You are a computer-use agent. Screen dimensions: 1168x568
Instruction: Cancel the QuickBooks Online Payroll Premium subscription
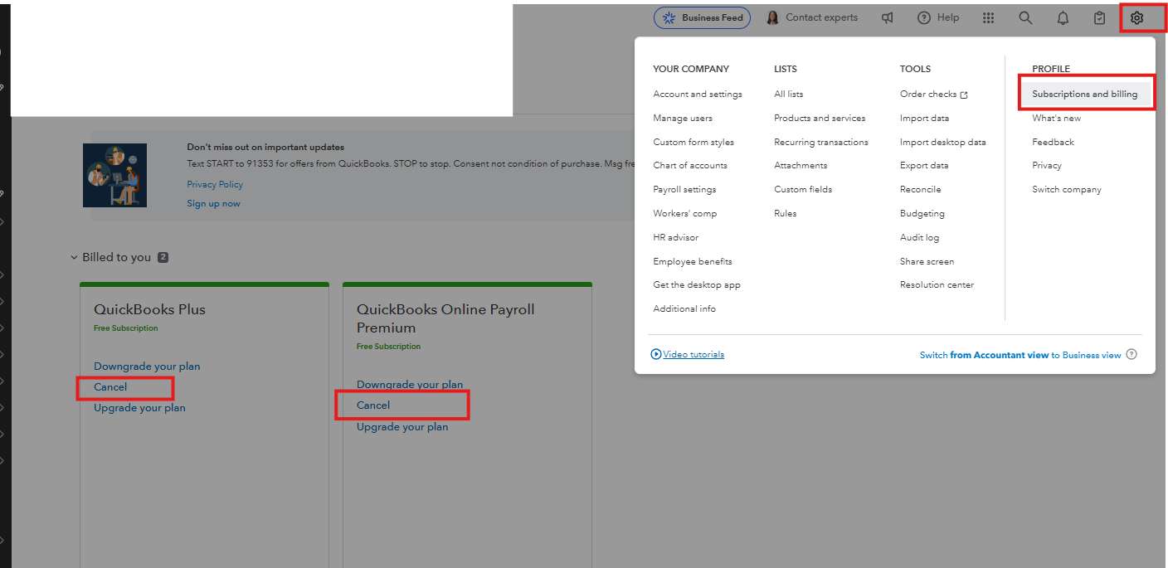click(x=373, y=405)
